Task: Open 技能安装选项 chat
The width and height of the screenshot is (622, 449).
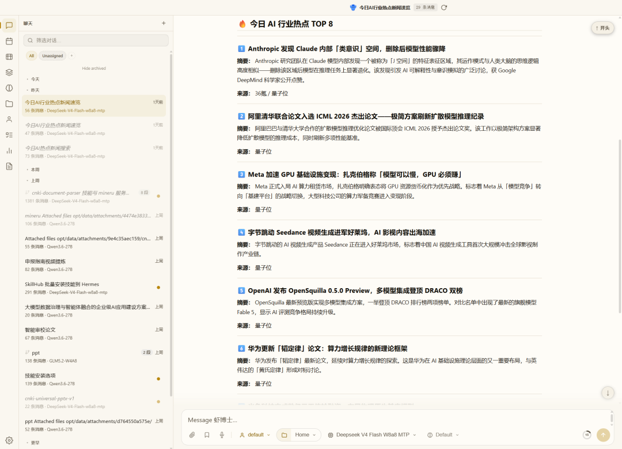Action: coord(94,379)
